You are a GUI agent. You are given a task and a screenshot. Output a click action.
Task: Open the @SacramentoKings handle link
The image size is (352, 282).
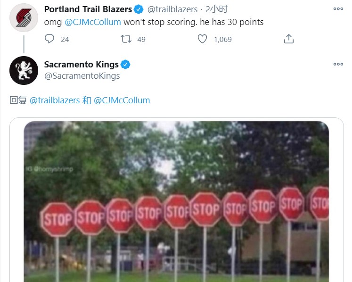click(82, 75)
